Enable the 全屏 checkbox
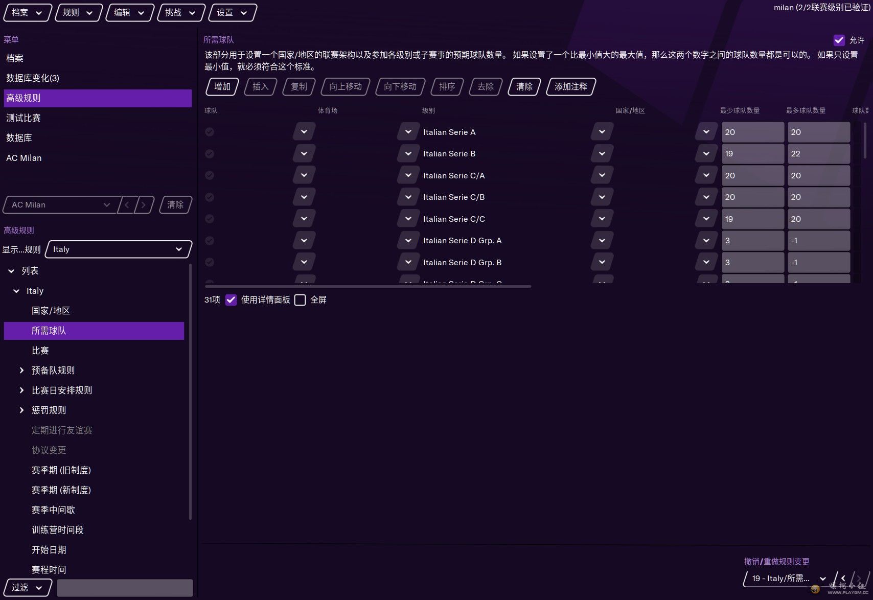873x600 pixels. [x=301, y=300]
